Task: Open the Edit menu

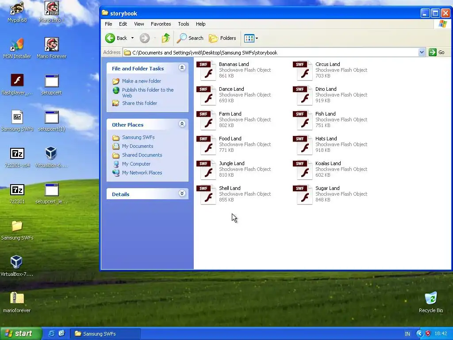Action: pos(123,24)
